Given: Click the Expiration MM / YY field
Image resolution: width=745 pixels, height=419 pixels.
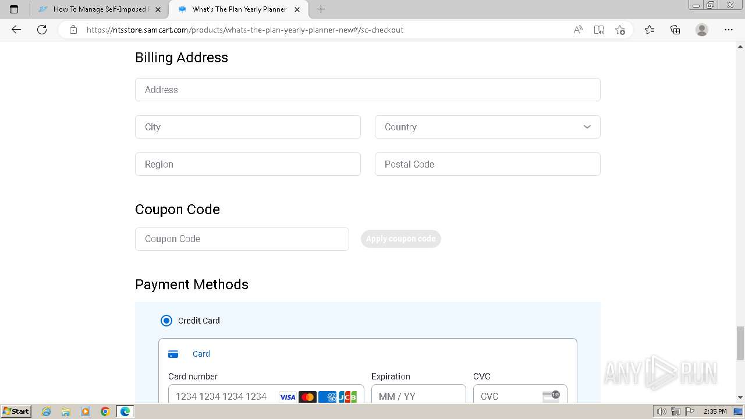Looking at the screenshot, I should coord(418,395).
